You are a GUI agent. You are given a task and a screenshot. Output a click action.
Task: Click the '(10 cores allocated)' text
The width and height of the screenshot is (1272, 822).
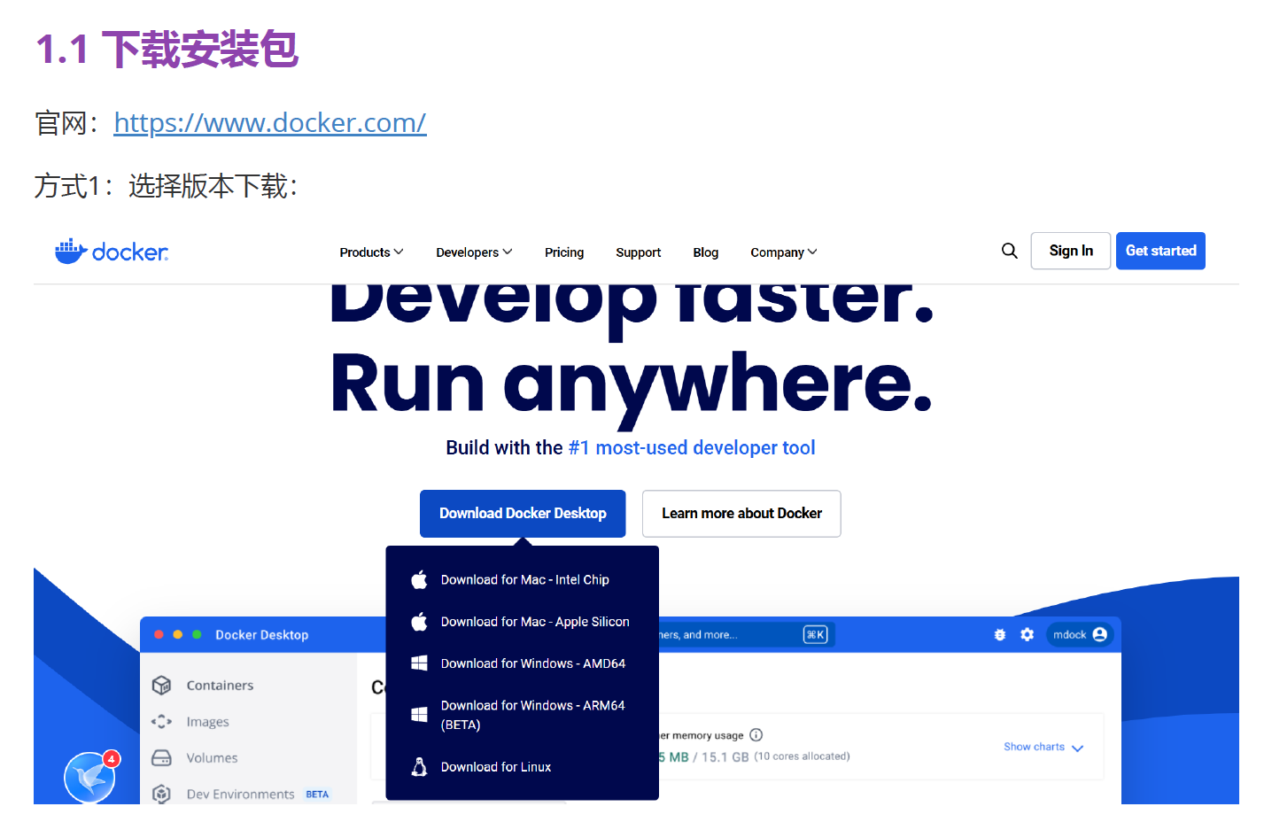pos(802,756)
